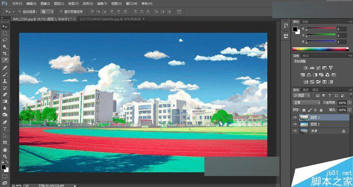Screen dimensions: 353x187
Task: Select the Rectangle shape tool
Action: [x=5, y=143]
